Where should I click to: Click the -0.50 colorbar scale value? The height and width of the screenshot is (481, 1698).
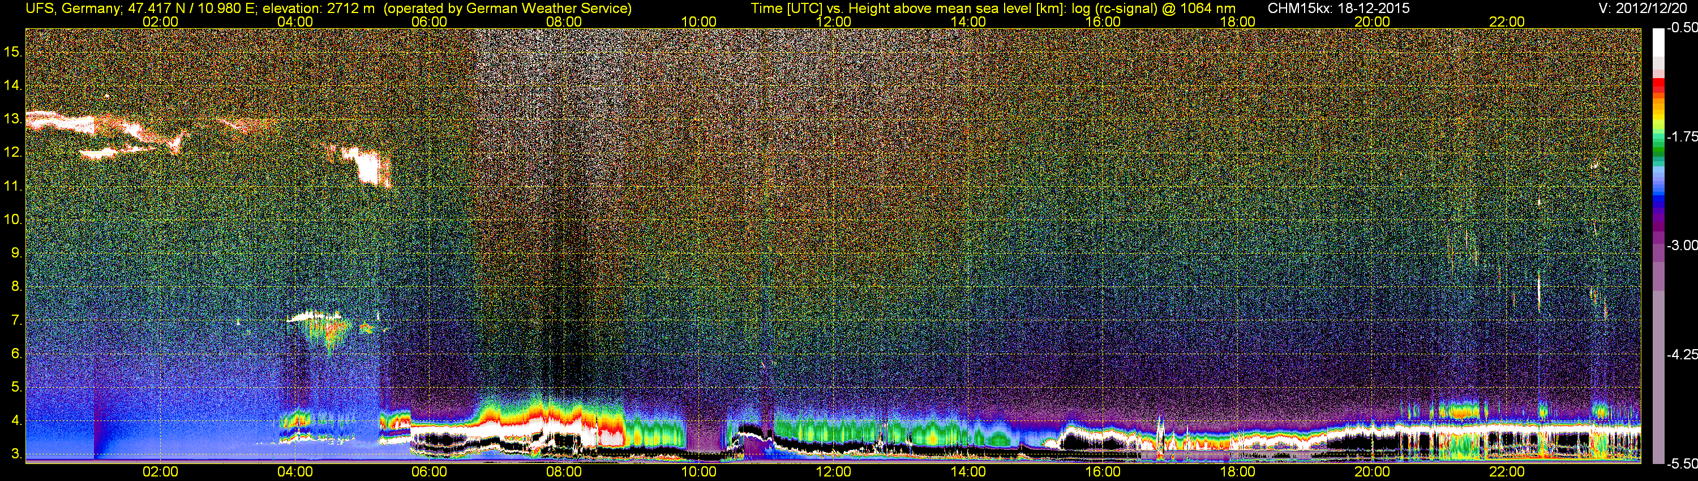click(1682, 28)
